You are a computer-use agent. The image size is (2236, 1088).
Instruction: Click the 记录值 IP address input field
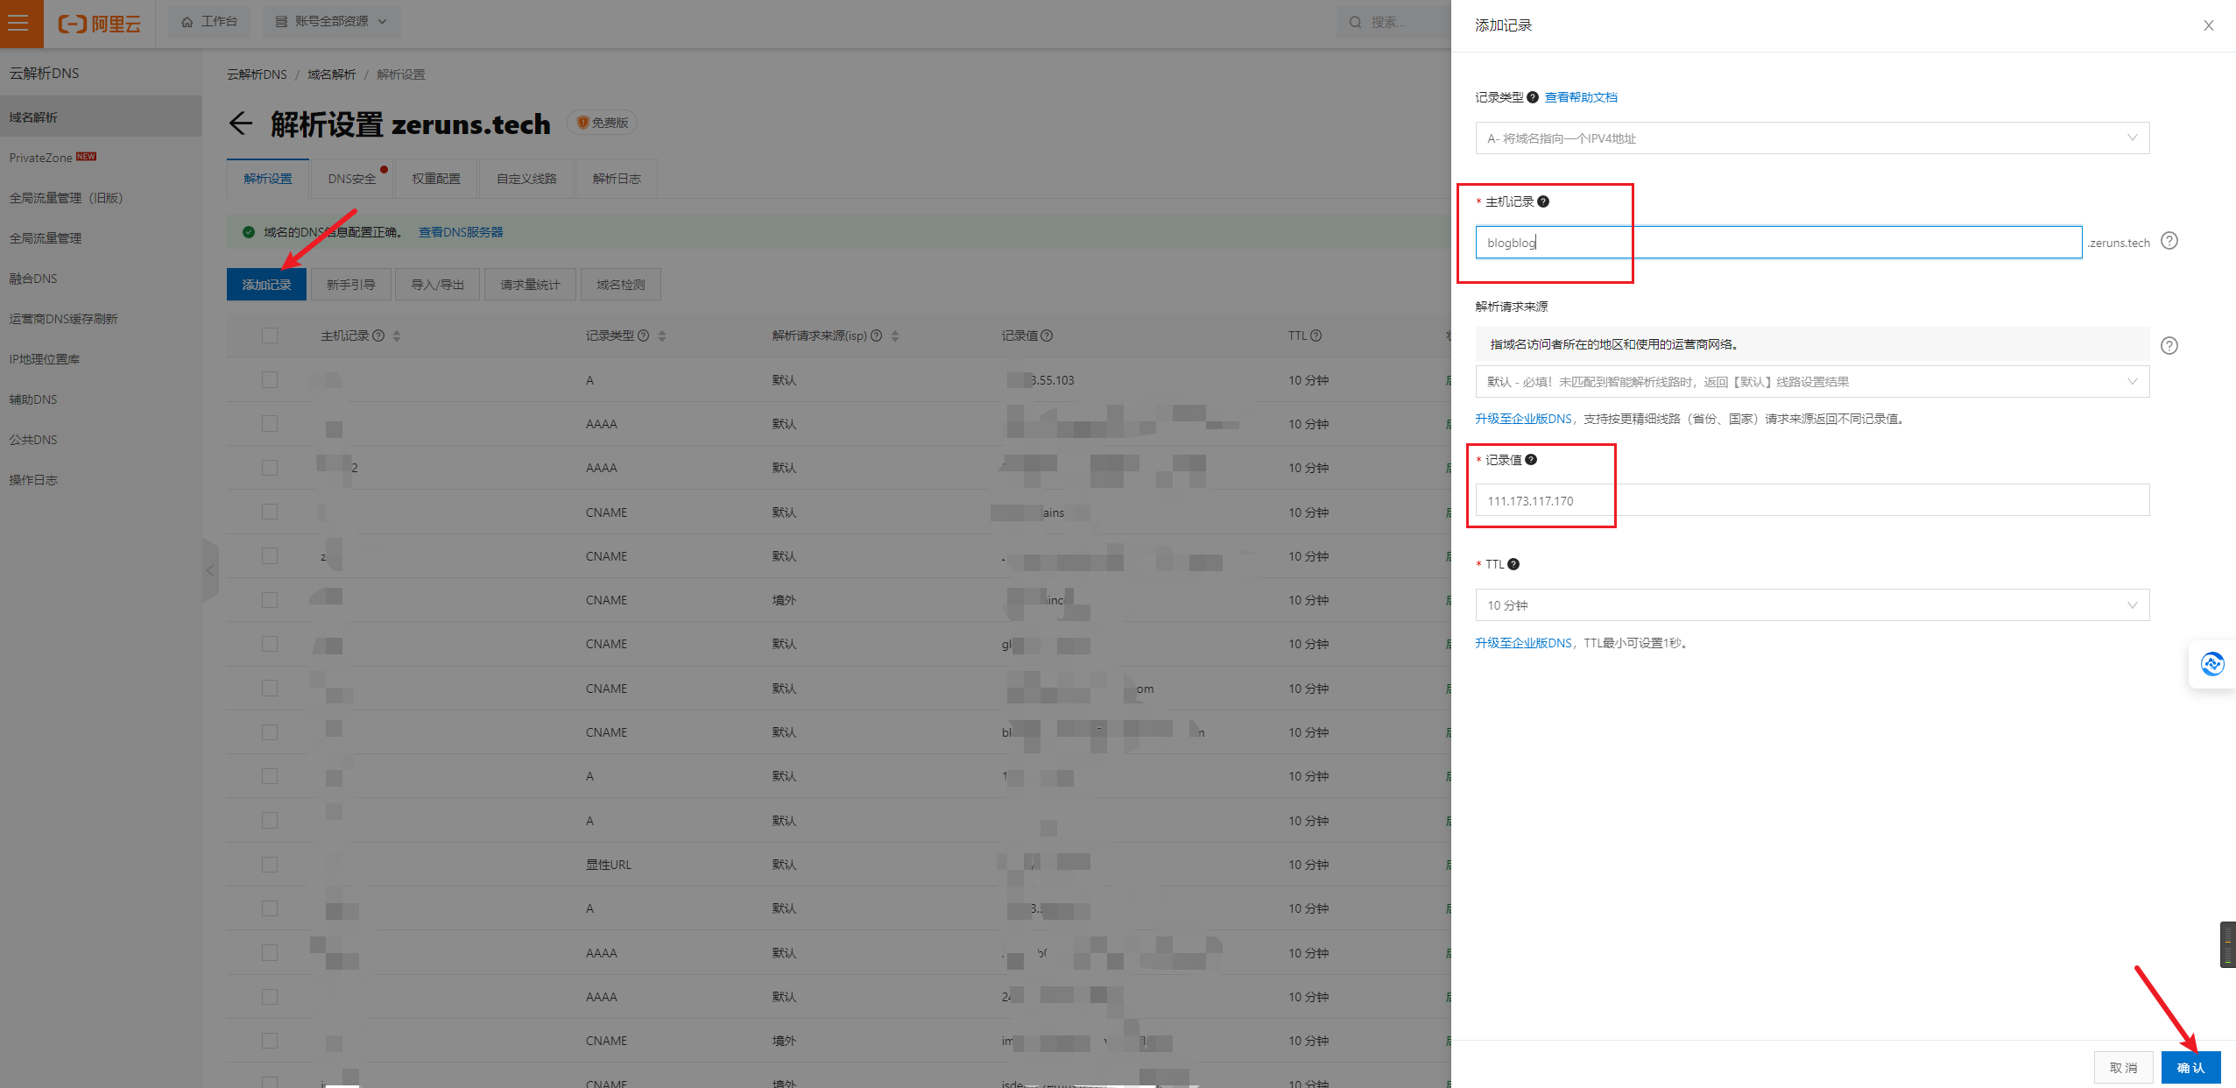tap(1811, 501)
